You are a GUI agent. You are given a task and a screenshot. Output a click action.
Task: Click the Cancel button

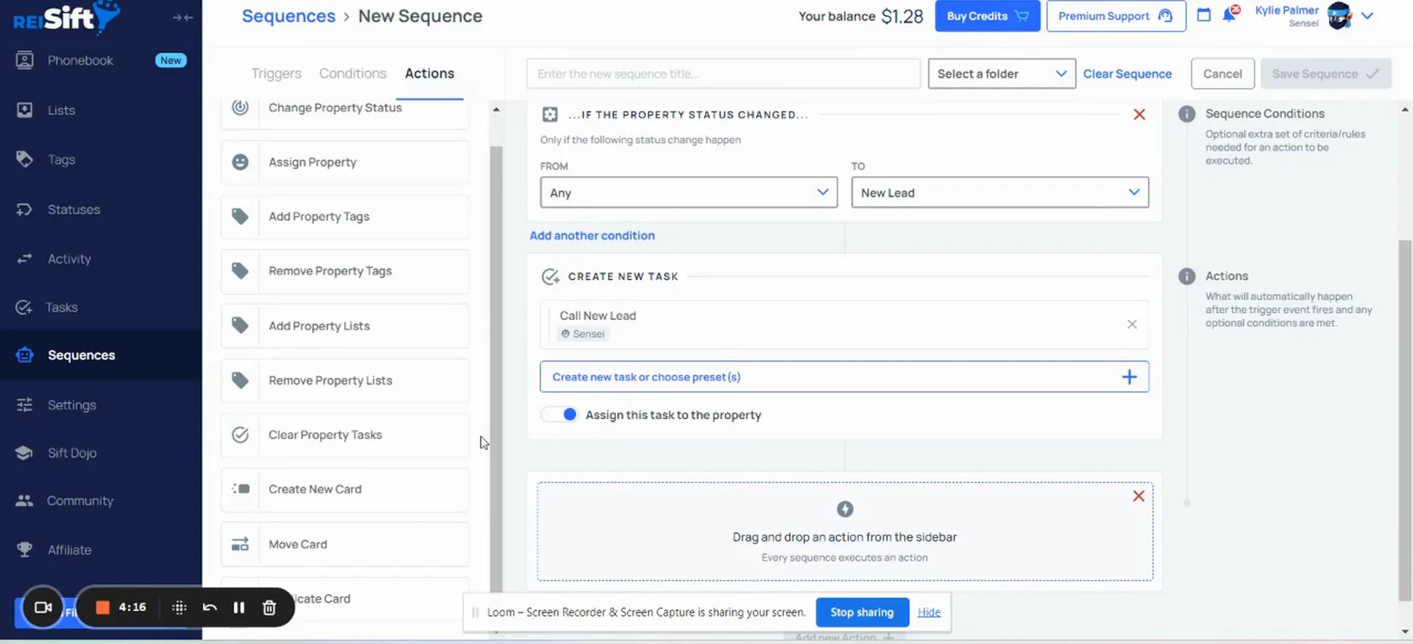[1222, 74]
